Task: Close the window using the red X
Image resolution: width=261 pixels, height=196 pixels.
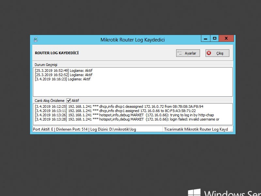Action: pyautogui.click(x=226, y=39)
